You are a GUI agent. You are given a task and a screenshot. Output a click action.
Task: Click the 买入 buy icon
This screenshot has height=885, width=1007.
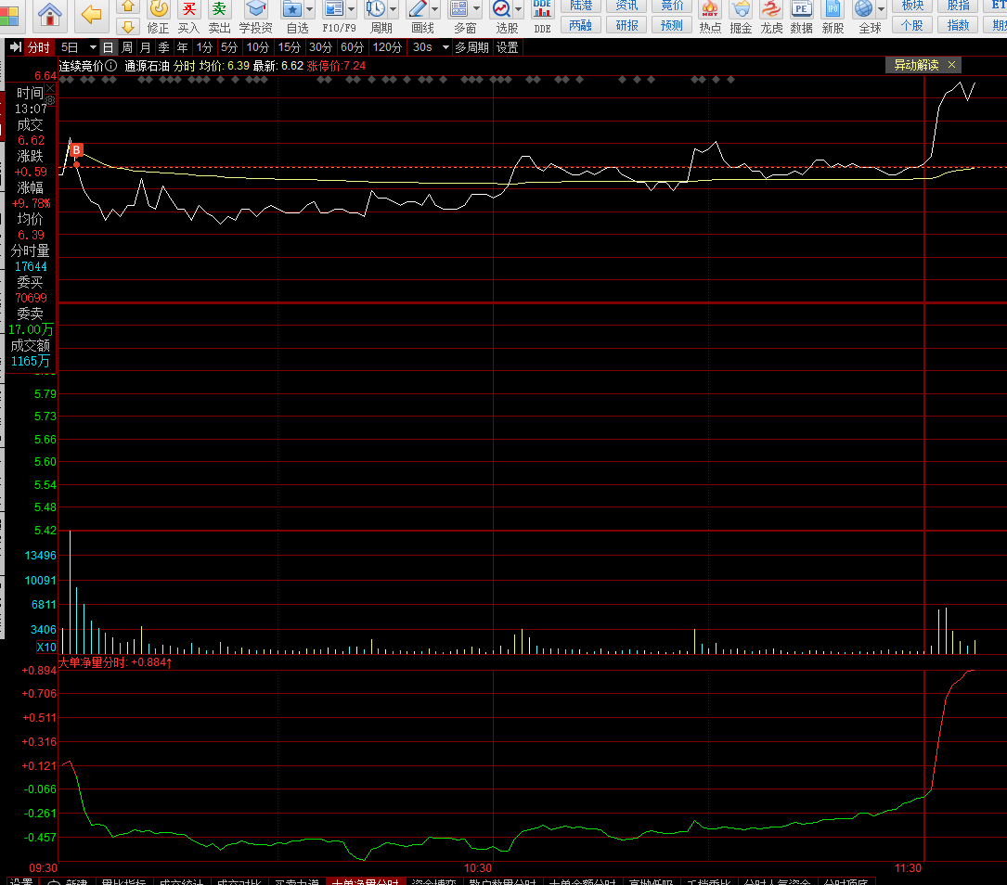tap(188, 17)
